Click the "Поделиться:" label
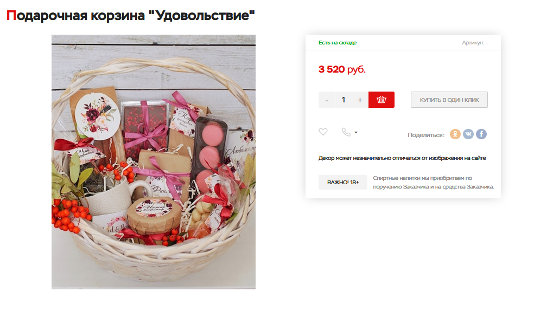This screenshot has height=324, width=534. click(x=425, y=135)
